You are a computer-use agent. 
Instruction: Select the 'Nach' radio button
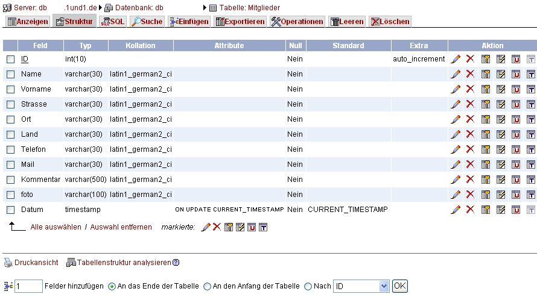[308, 286]
